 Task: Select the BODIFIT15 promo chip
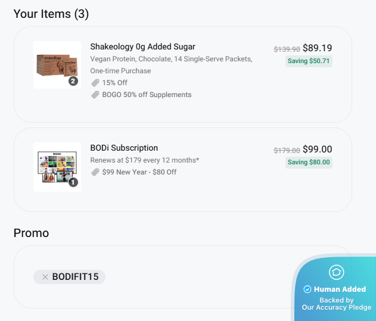coord(75,277)
